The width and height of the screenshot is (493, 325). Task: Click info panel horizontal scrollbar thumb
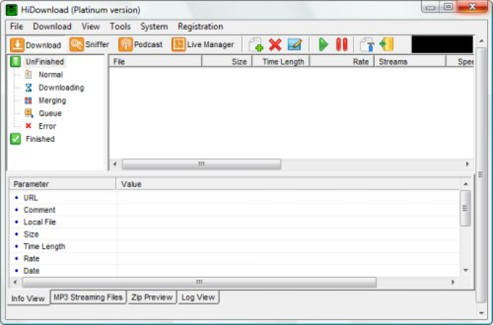(199, 282)
